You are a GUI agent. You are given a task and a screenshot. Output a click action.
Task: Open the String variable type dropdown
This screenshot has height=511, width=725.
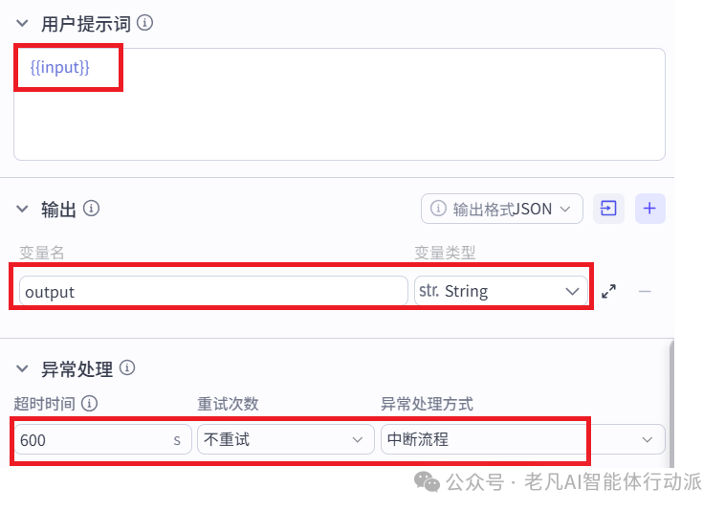point(501,291)
